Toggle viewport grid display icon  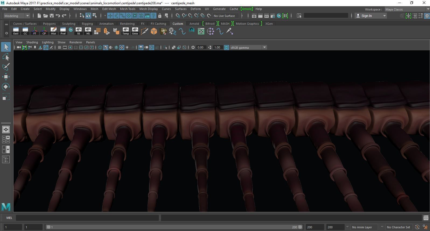(59, 47)
